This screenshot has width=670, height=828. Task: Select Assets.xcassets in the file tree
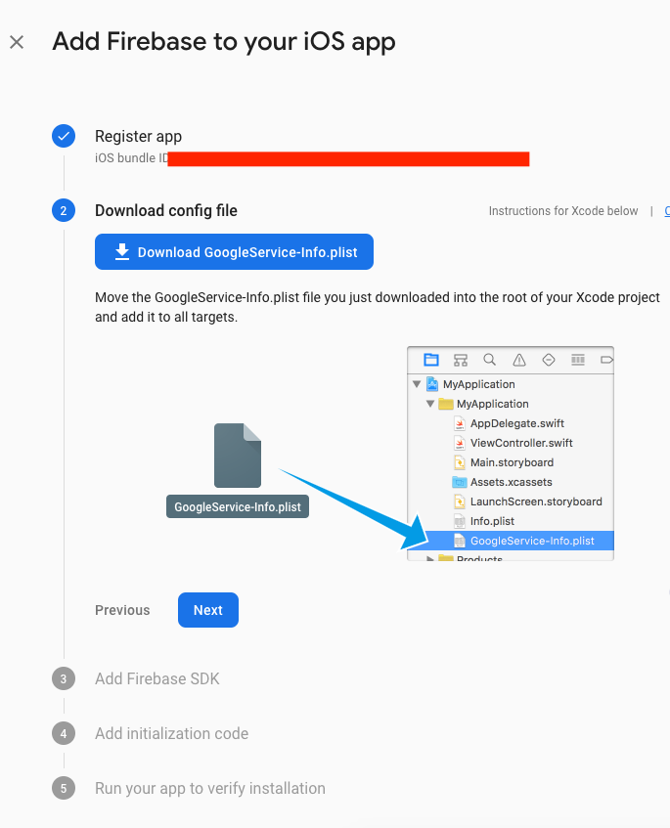tap(511, 482)
